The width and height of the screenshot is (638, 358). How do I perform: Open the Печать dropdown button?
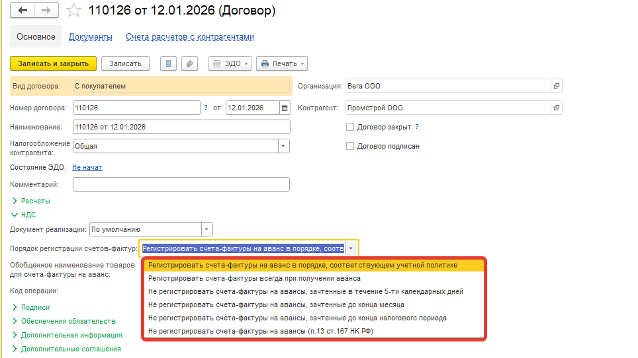(x=282, y=63)
